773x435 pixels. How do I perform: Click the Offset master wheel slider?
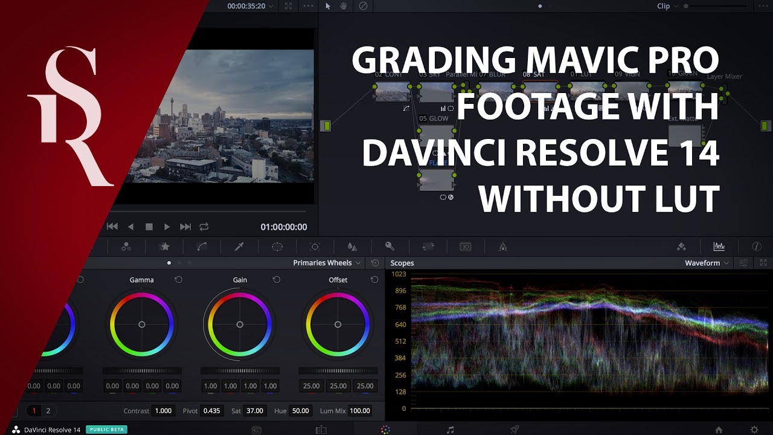click(338, 370)
